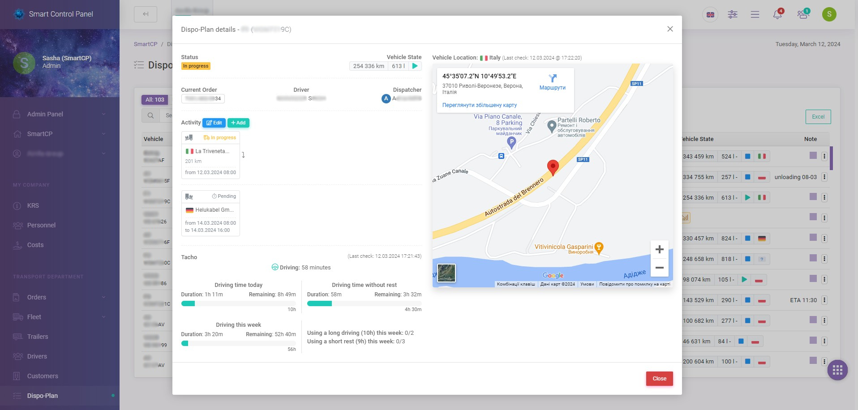Edit the Activity section
Viewport: 858px width, 410px height.
point(214,123)
